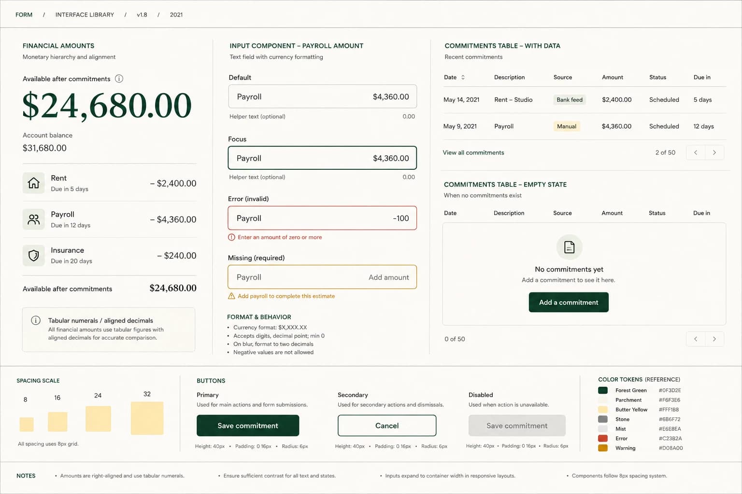
Task: Click the Manual source tag
Action: click(567, 126)
